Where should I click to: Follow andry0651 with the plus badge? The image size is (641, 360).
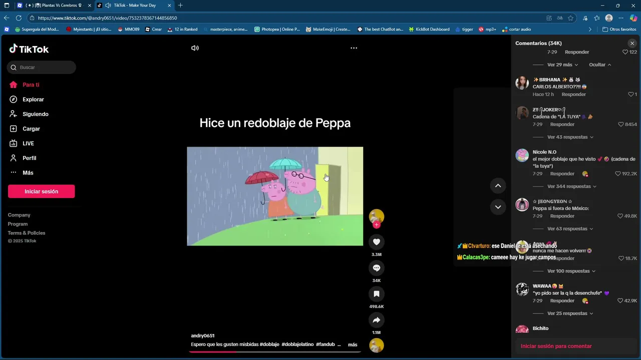click(x=377, y=225)
